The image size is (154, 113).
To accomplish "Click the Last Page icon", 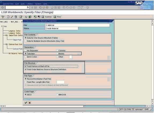I will [x=74, y=7].
